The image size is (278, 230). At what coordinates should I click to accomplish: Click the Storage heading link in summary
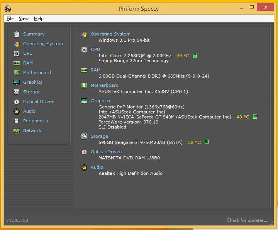[99, 136]
